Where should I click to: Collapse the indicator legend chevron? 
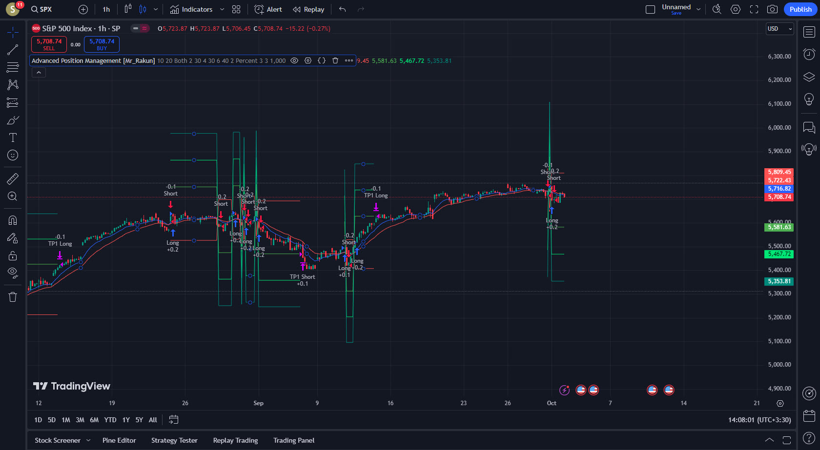(39, 73)
